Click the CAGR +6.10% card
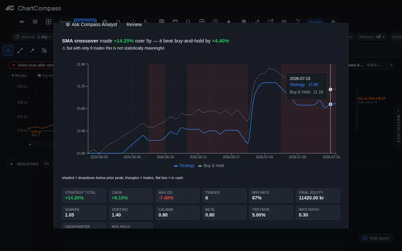Screen dimensions: 402x251 (x=131, y=195)
